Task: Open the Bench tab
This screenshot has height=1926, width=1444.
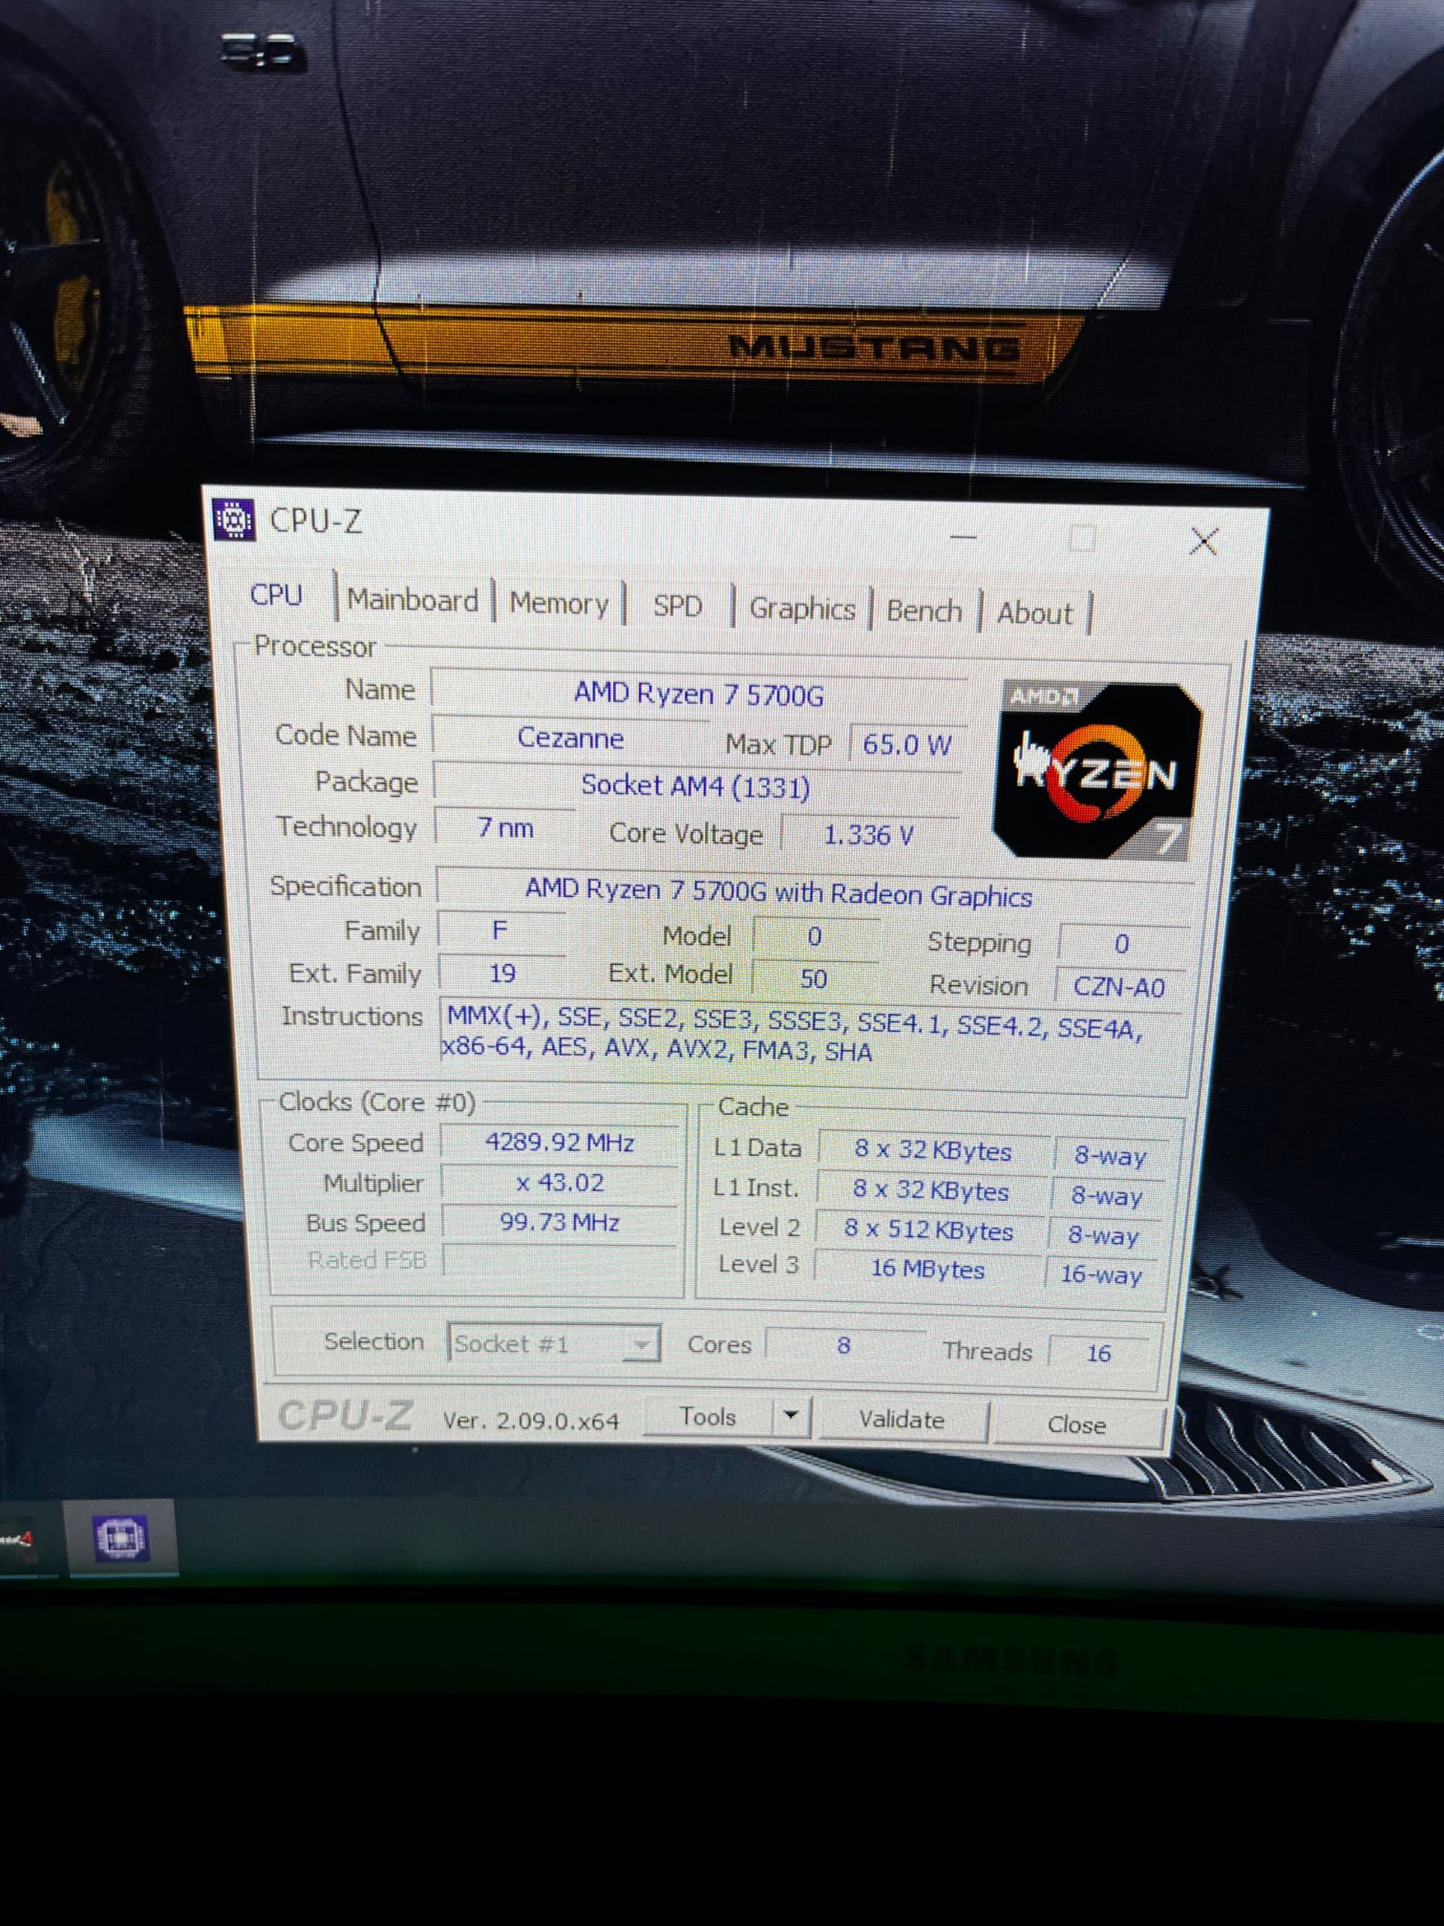Action: (x=924, y=611)
